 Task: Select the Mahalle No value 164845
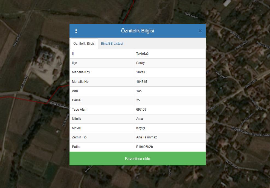click(142, 82)
